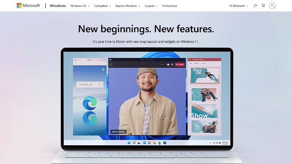Toggle the Teams microphone icon
292x164 pixels.
pyautogui.click(x=172, y=65)
